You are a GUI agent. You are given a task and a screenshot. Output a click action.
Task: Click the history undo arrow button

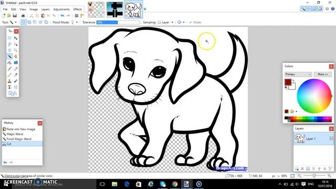coord(5,162)
